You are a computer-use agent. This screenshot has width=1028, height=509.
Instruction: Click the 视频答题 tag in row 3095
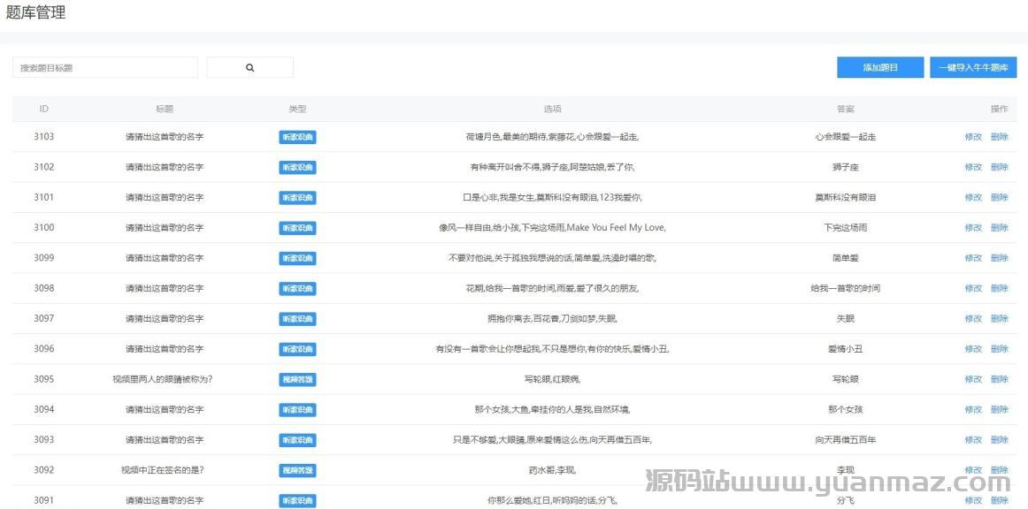tap(297, 380)
